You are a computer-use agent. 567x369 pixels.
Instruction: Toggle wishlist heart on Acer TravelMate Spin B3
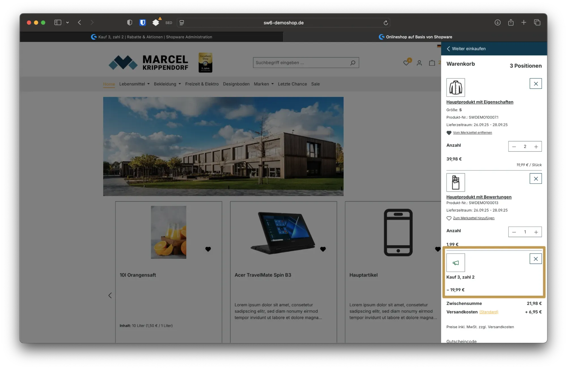click(323, 249)
